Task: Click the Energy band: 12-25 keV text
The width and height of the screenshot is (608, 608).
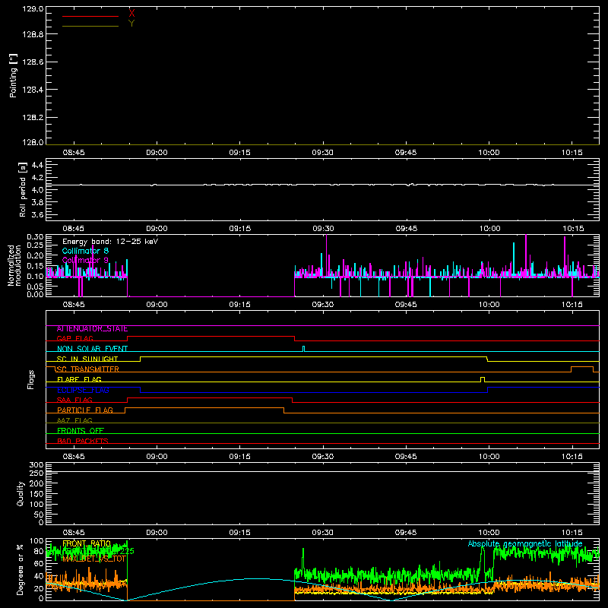Action: 110,242
